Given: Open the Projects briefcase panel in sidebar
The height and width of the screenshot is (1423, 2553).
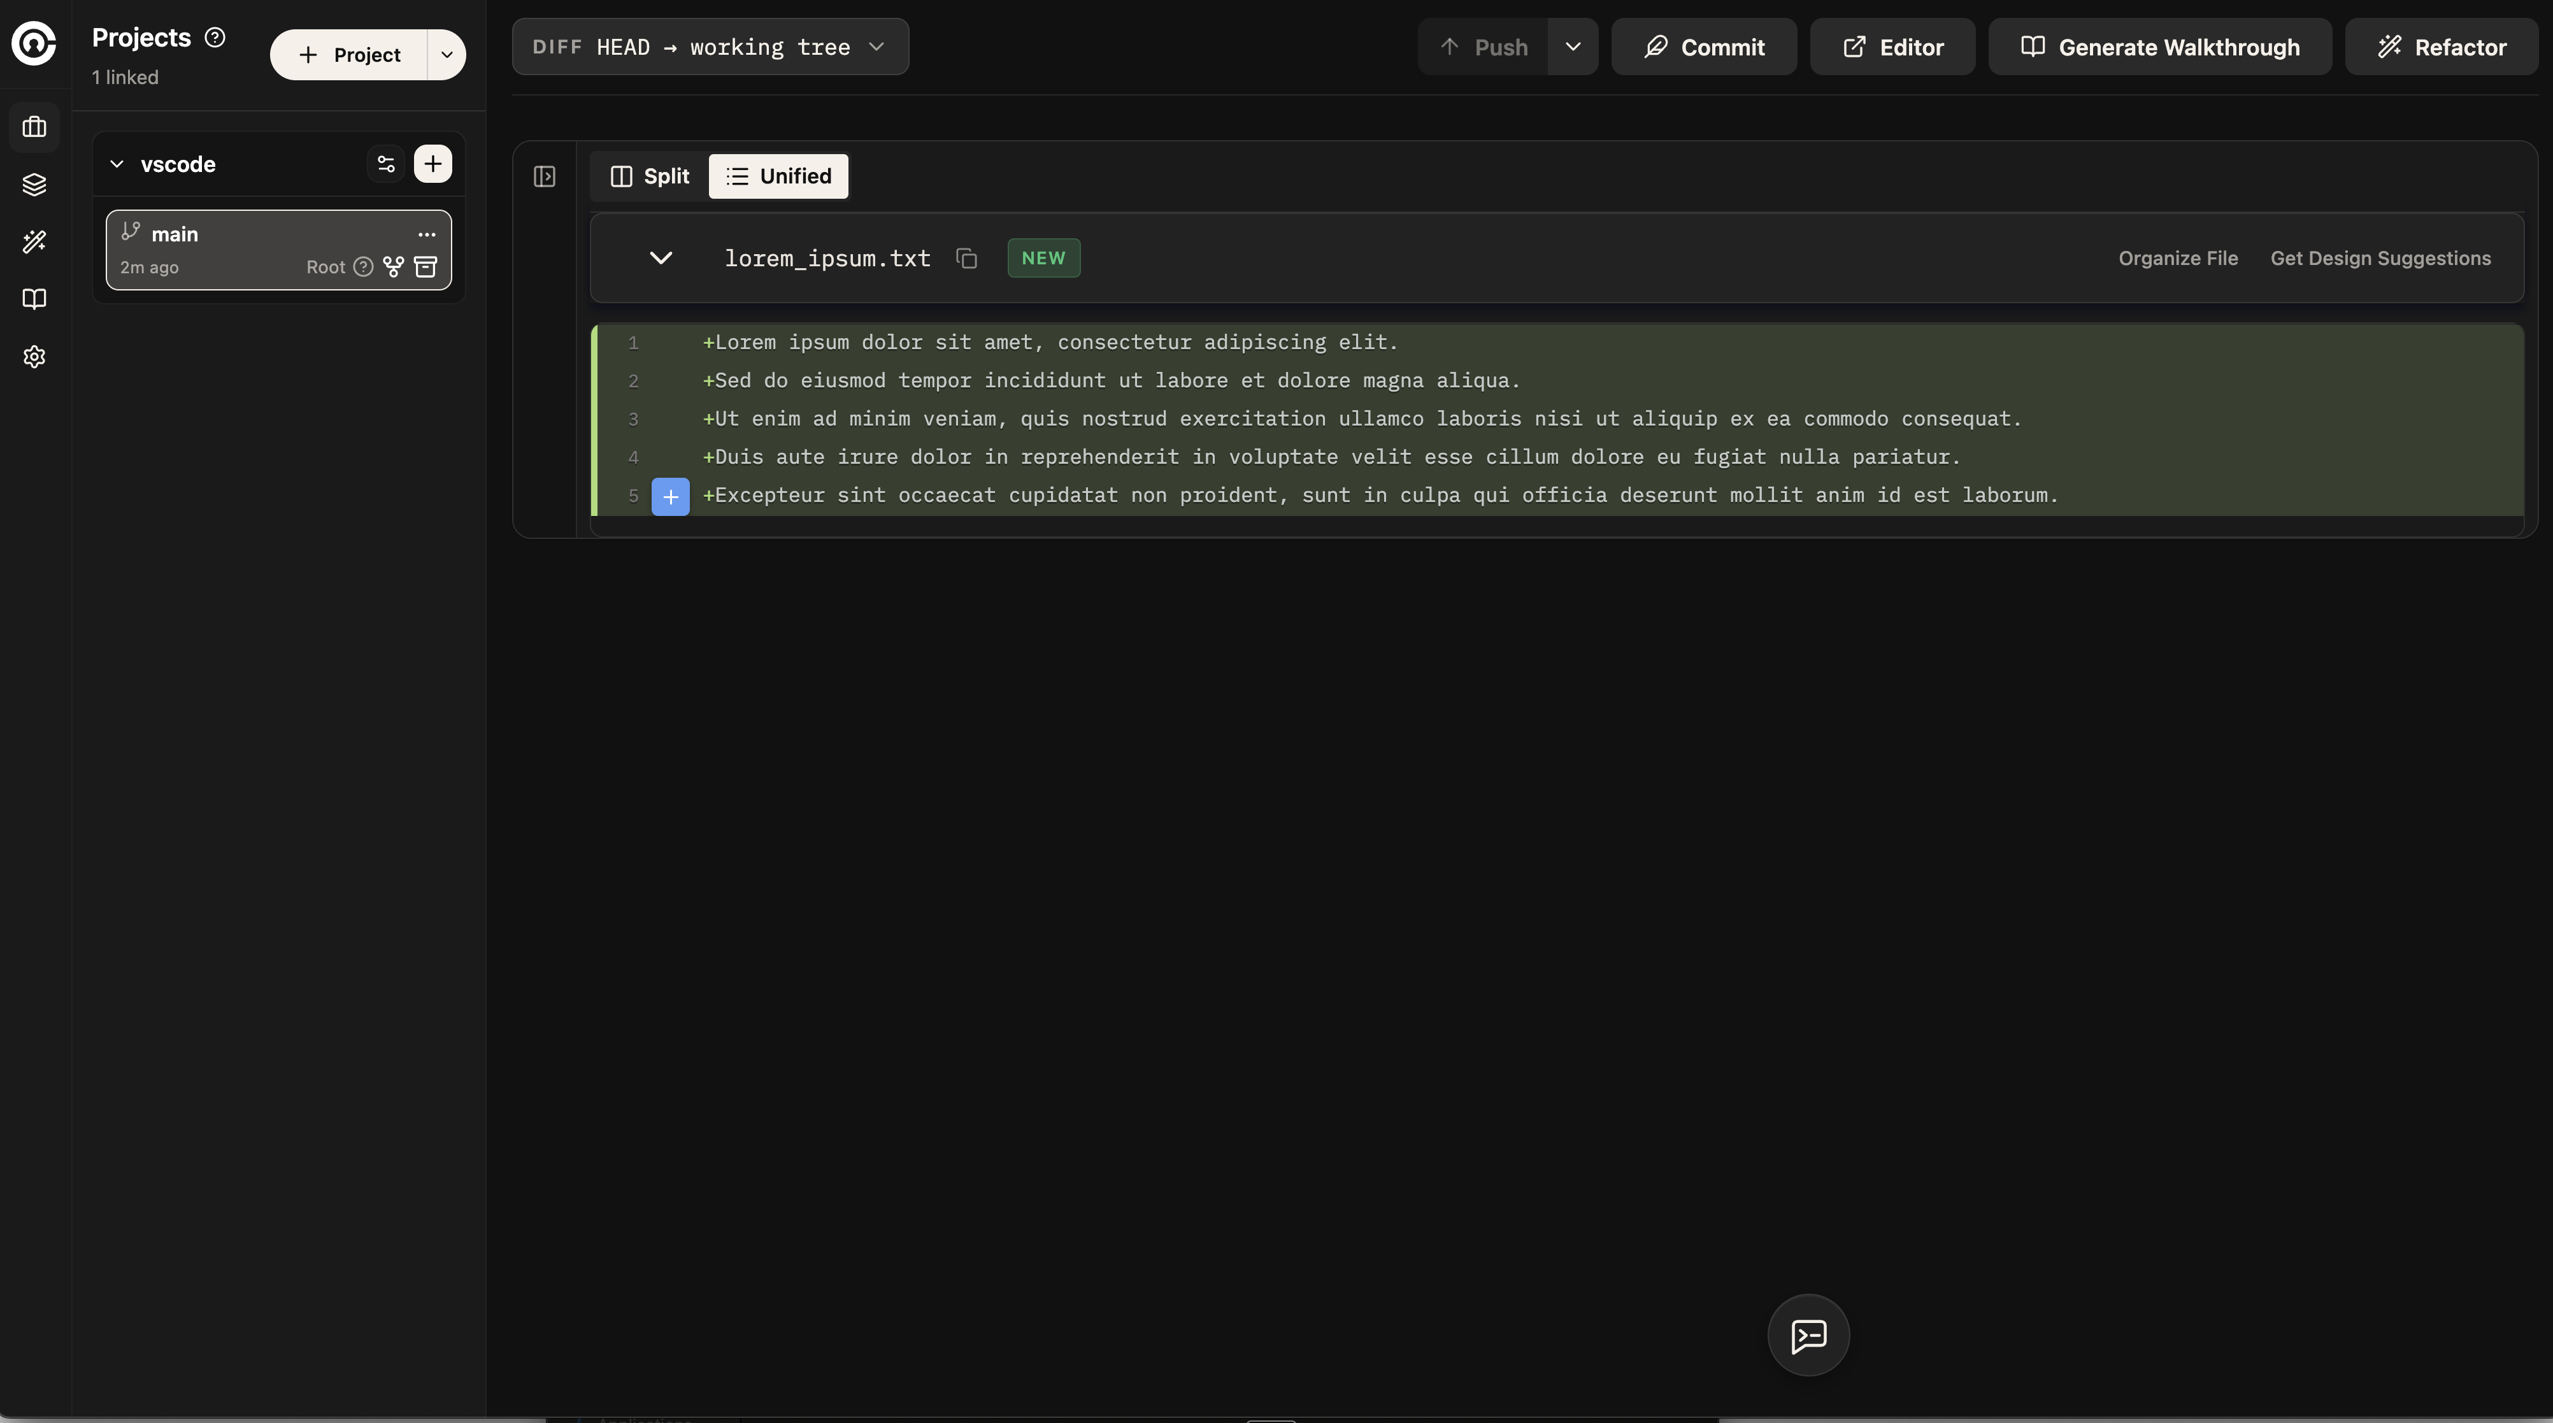Looking at the screenshot, I should (x=34, y=127).
